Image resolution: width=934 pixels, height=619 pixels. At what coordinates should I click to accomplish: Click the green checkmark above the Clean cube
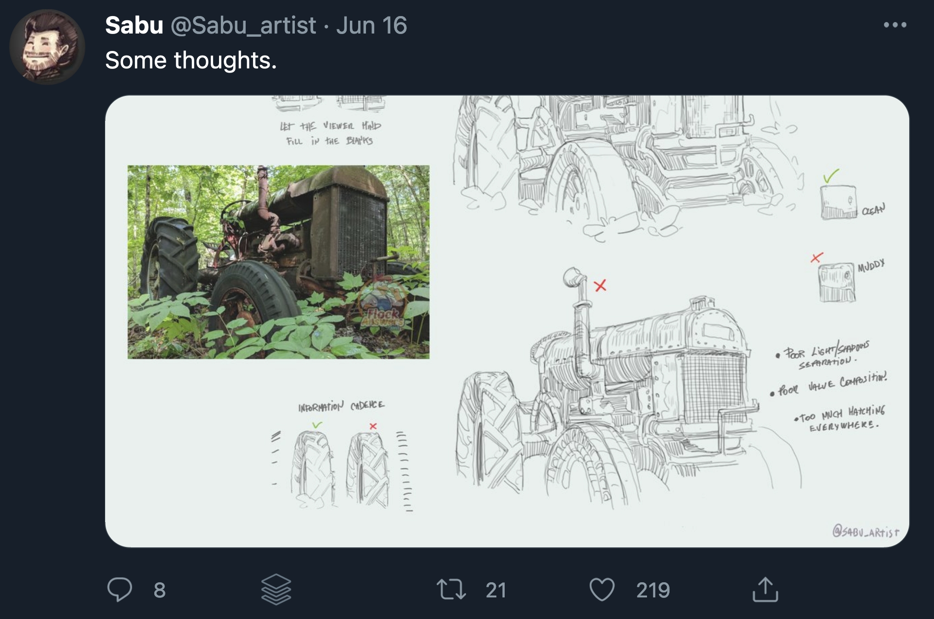click(x=830, y=175)
